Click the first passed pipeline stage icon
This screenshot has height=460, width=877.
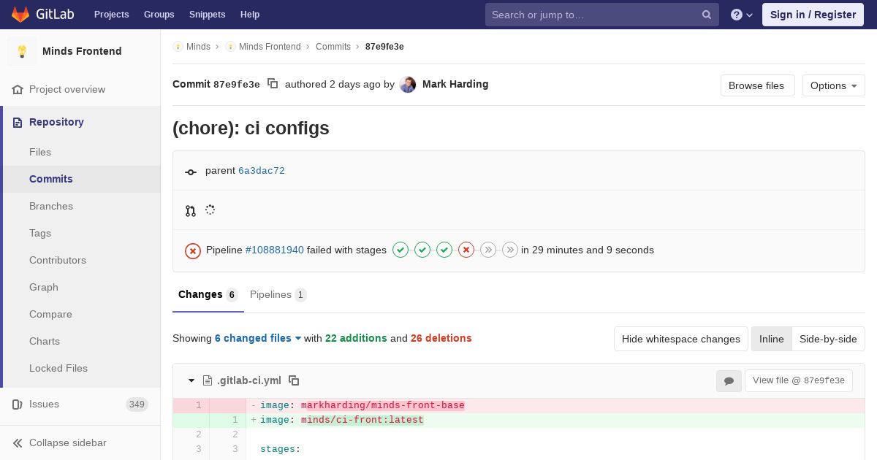click(400, 250)
